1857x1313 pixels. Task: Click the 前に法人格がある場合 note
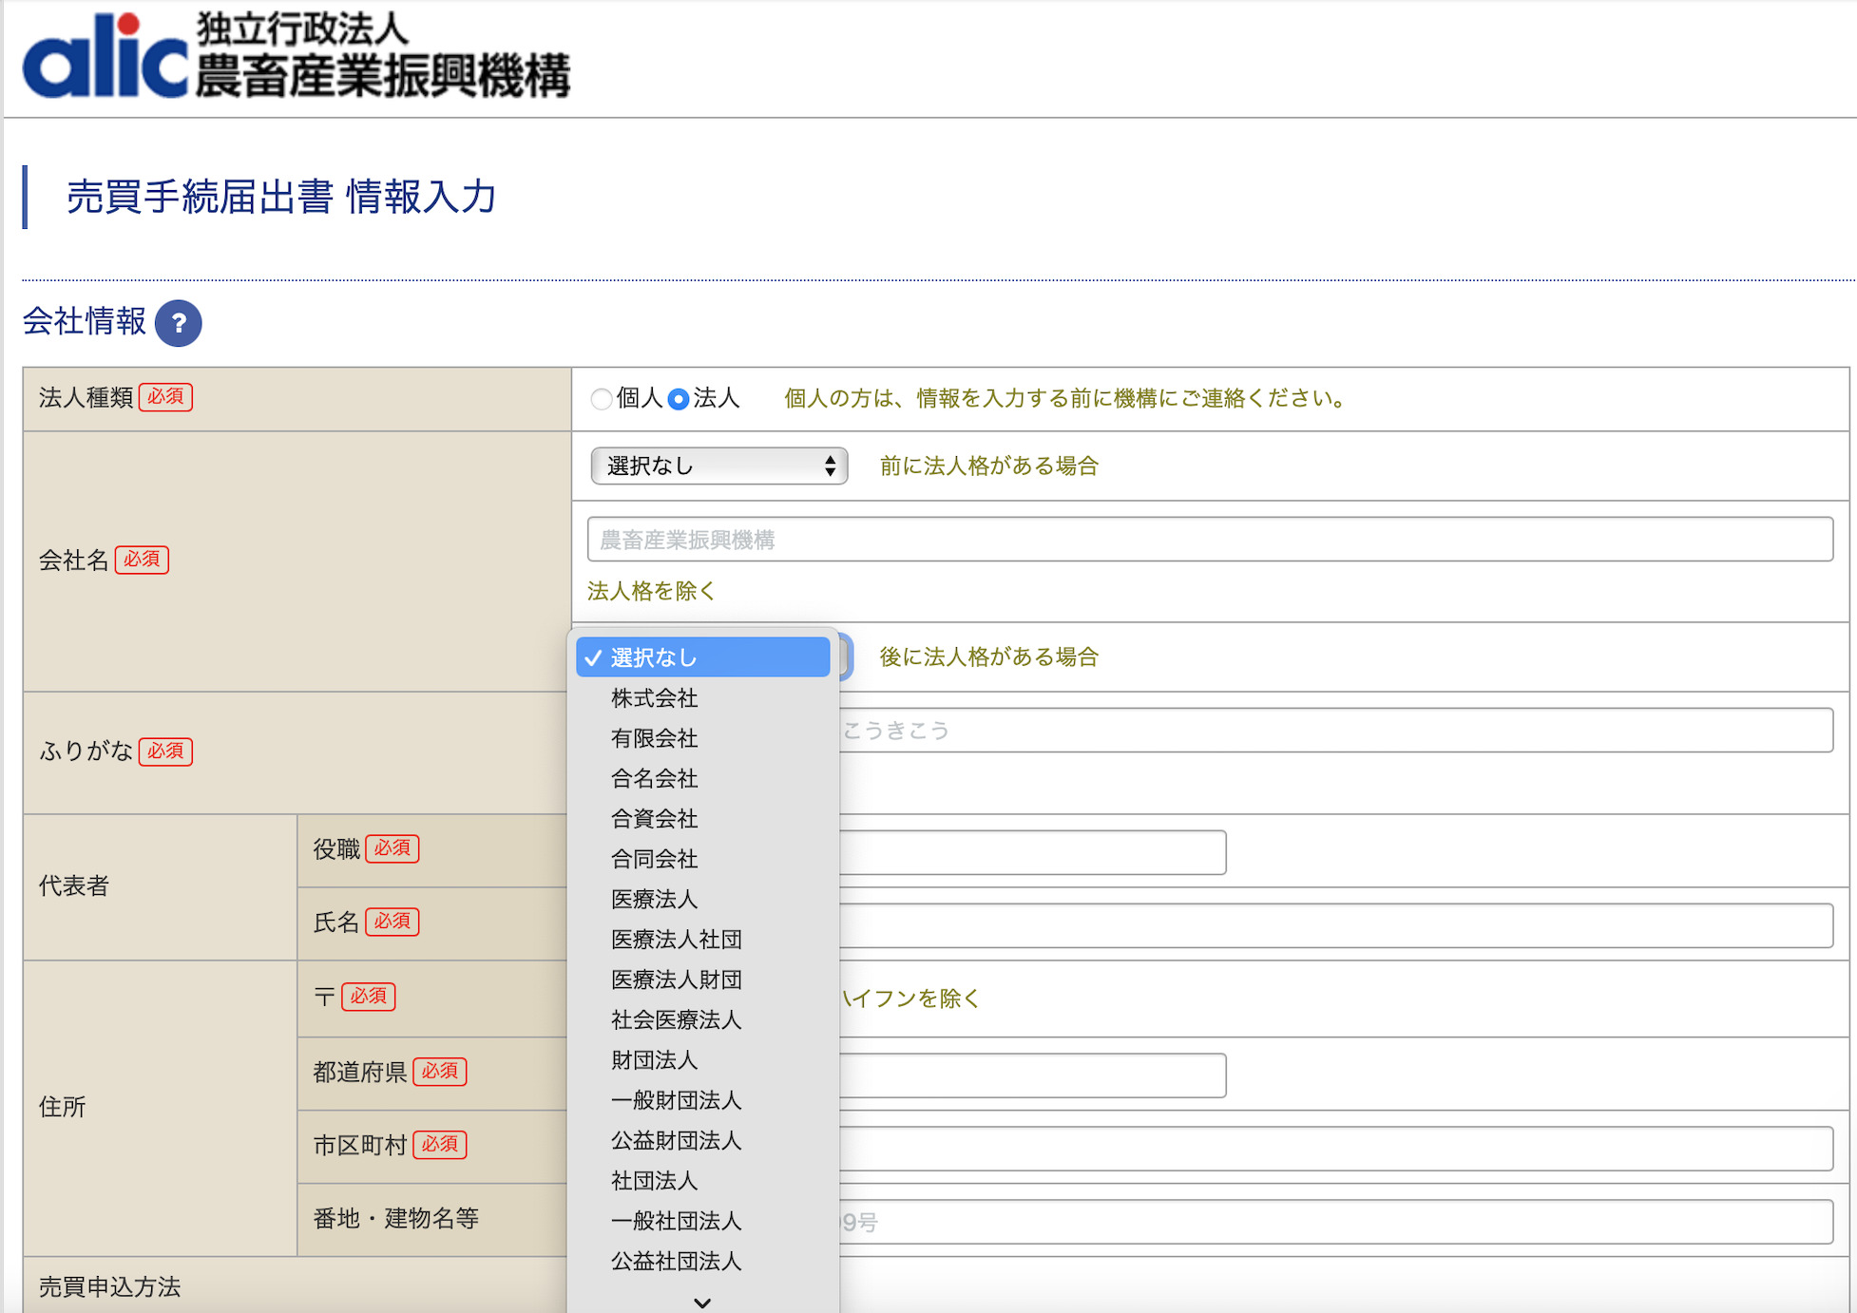click(x=988, y=466)
